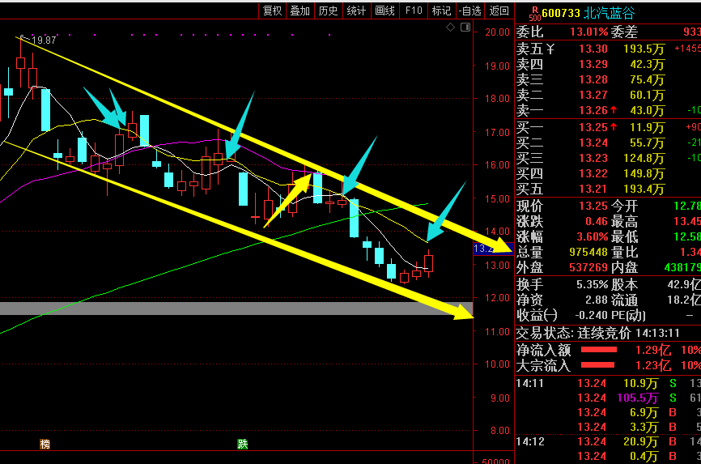Click 委比 value 13.01%
This screenshot has height=464, width=701.
pyautogui.click(x=588, y=32)
